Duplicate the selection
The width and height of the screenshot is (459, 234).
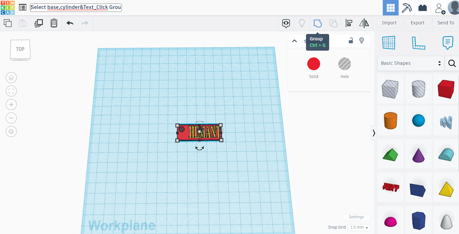(x=39, y=23)
